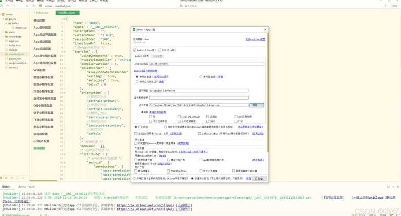The width and height of the screenshot is (401, 216).
Task: Fold the "app-plus" code block
Action: [65, 52]
